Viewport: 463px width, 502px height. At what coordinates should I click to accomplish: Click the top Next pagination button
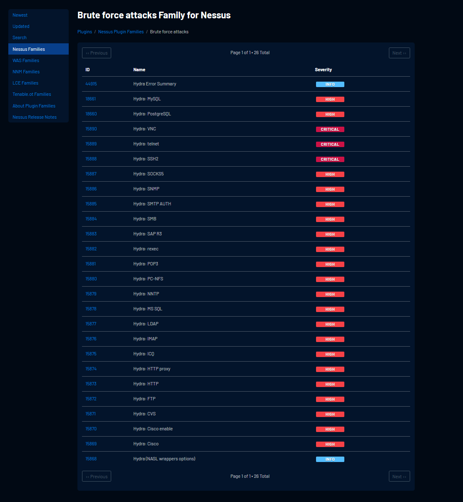399,53
